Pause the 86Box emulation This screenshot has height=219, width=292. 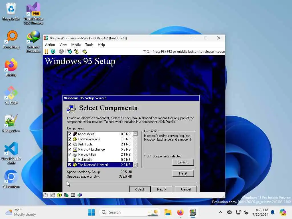(x=46, y=51)
